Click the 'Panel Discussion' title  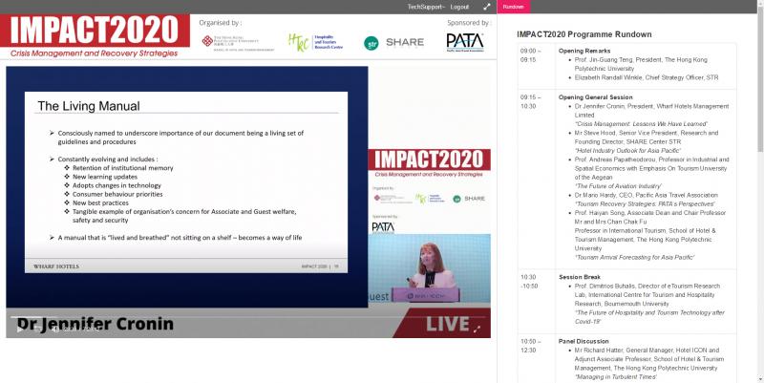(584, 342)
